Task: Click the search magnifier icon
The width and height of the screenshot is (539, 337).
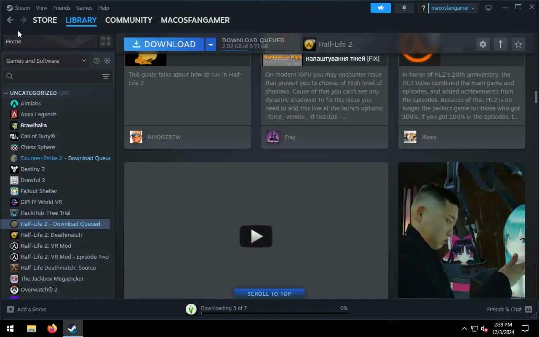Action: [x=10, y=76]
